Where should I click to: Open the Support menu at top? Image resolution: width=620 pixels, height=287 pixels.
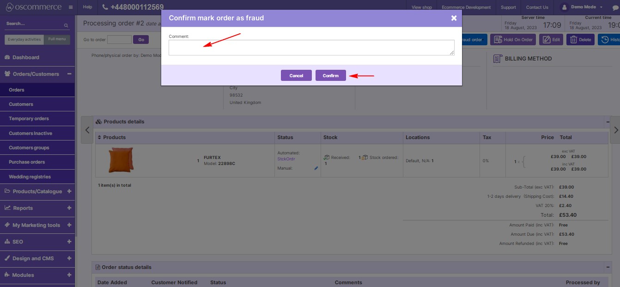(508, 7)
